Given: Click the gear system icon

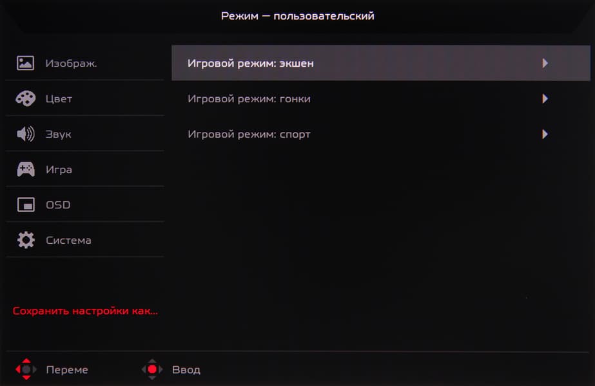Looking at the screenshot, I should [25, 240].
